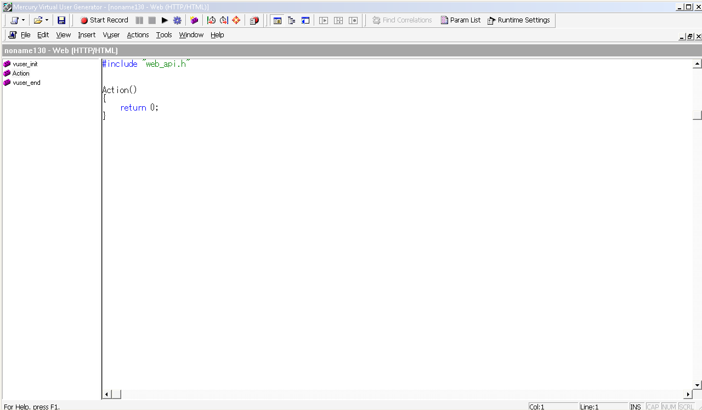This screenshot has height=410, width=702.
Task: Open the Help menu
Action: tap(217, 35)
